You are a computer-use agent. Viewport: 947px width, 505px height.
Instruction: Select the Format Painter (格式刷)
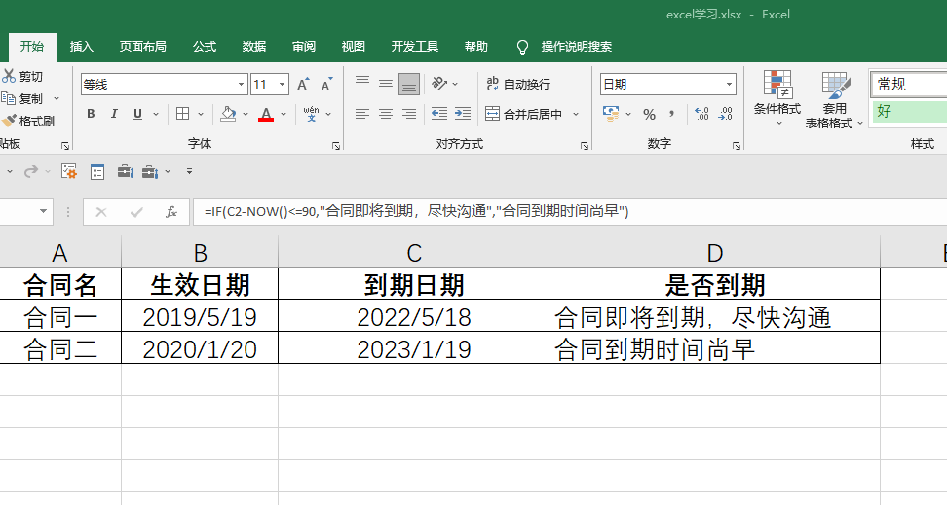coord(28,121)
